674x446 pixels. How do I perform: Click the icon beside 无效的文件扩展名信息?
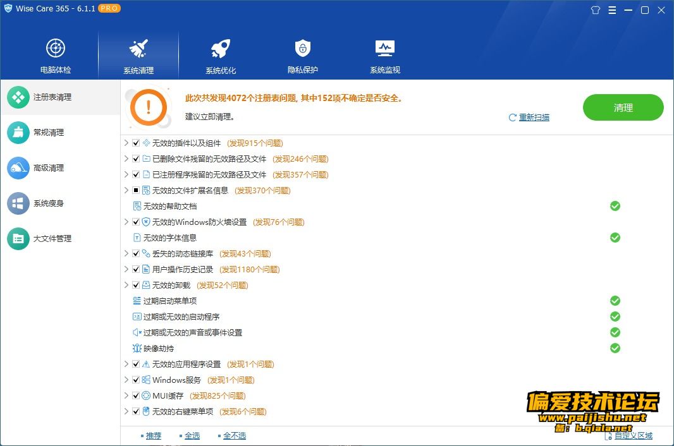146,190
